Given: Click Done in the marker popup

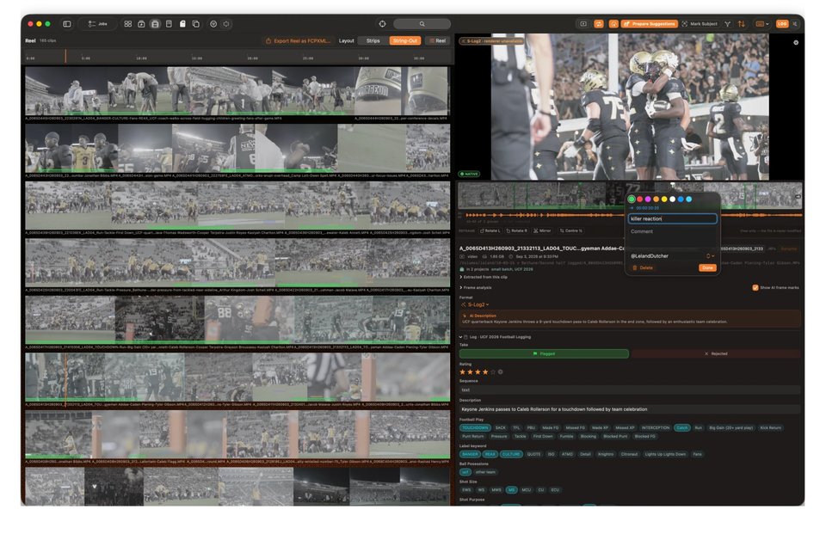Looking at the screenshot, I should pyautogui.click(x=707, y=267).
